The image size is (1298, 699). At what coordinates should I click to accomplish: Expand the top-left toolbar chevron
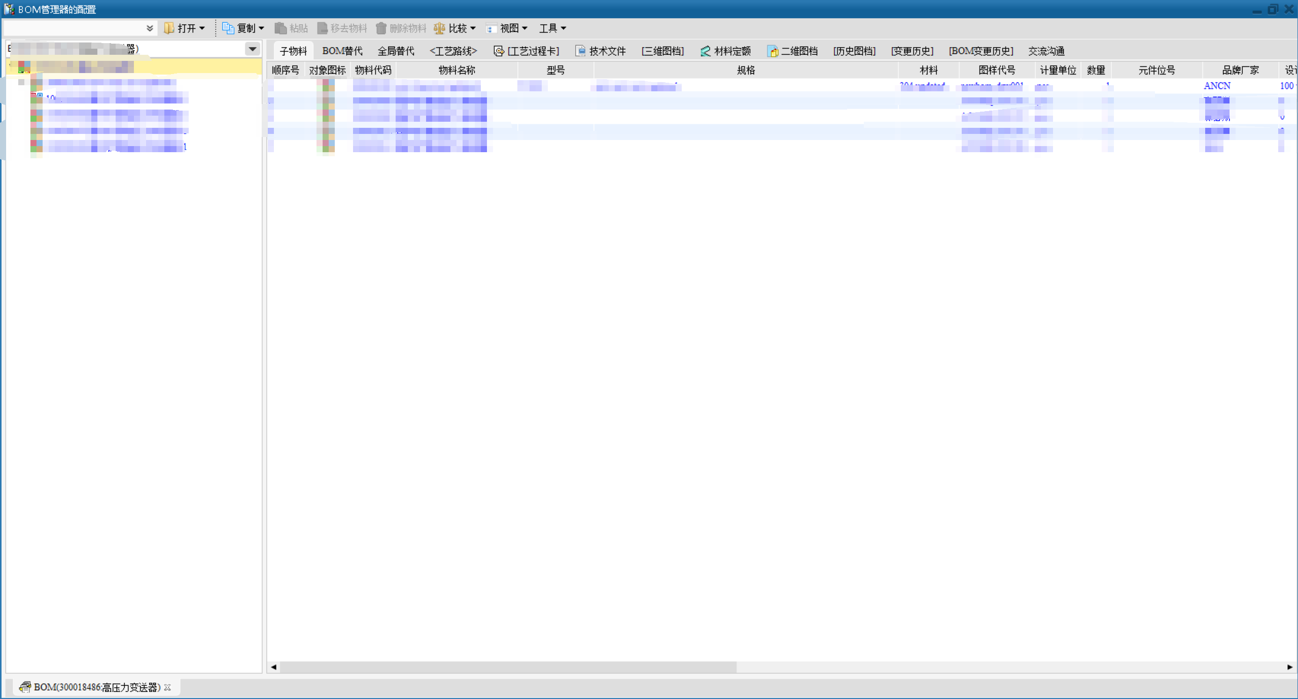(150, 28)
